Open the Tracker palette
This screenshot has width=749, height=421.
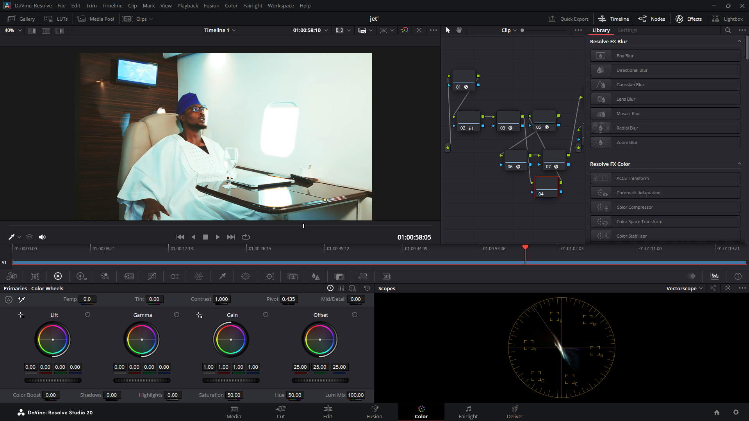[269, 276]
